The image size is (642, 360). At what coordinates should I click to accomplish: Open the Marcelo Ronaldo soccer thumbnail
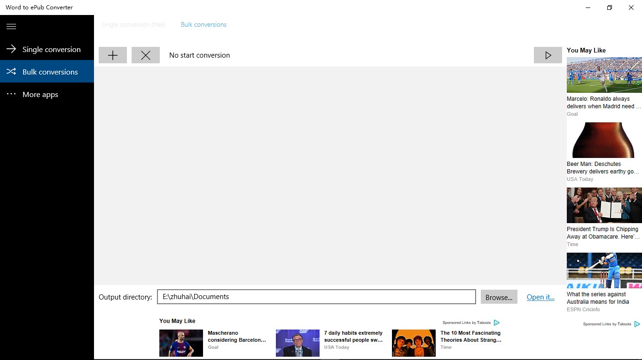point(604,75)
